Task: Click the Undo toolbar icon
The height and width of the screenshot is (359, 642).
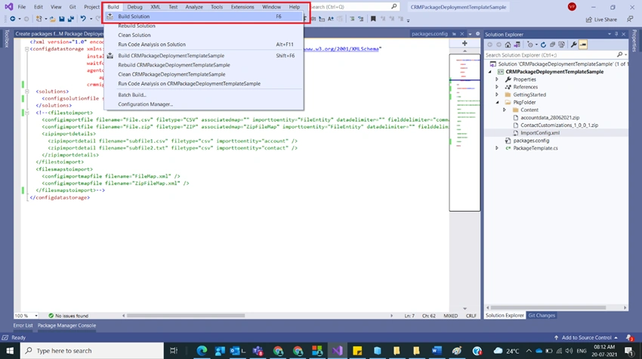Action: click(x=83, y=19)
